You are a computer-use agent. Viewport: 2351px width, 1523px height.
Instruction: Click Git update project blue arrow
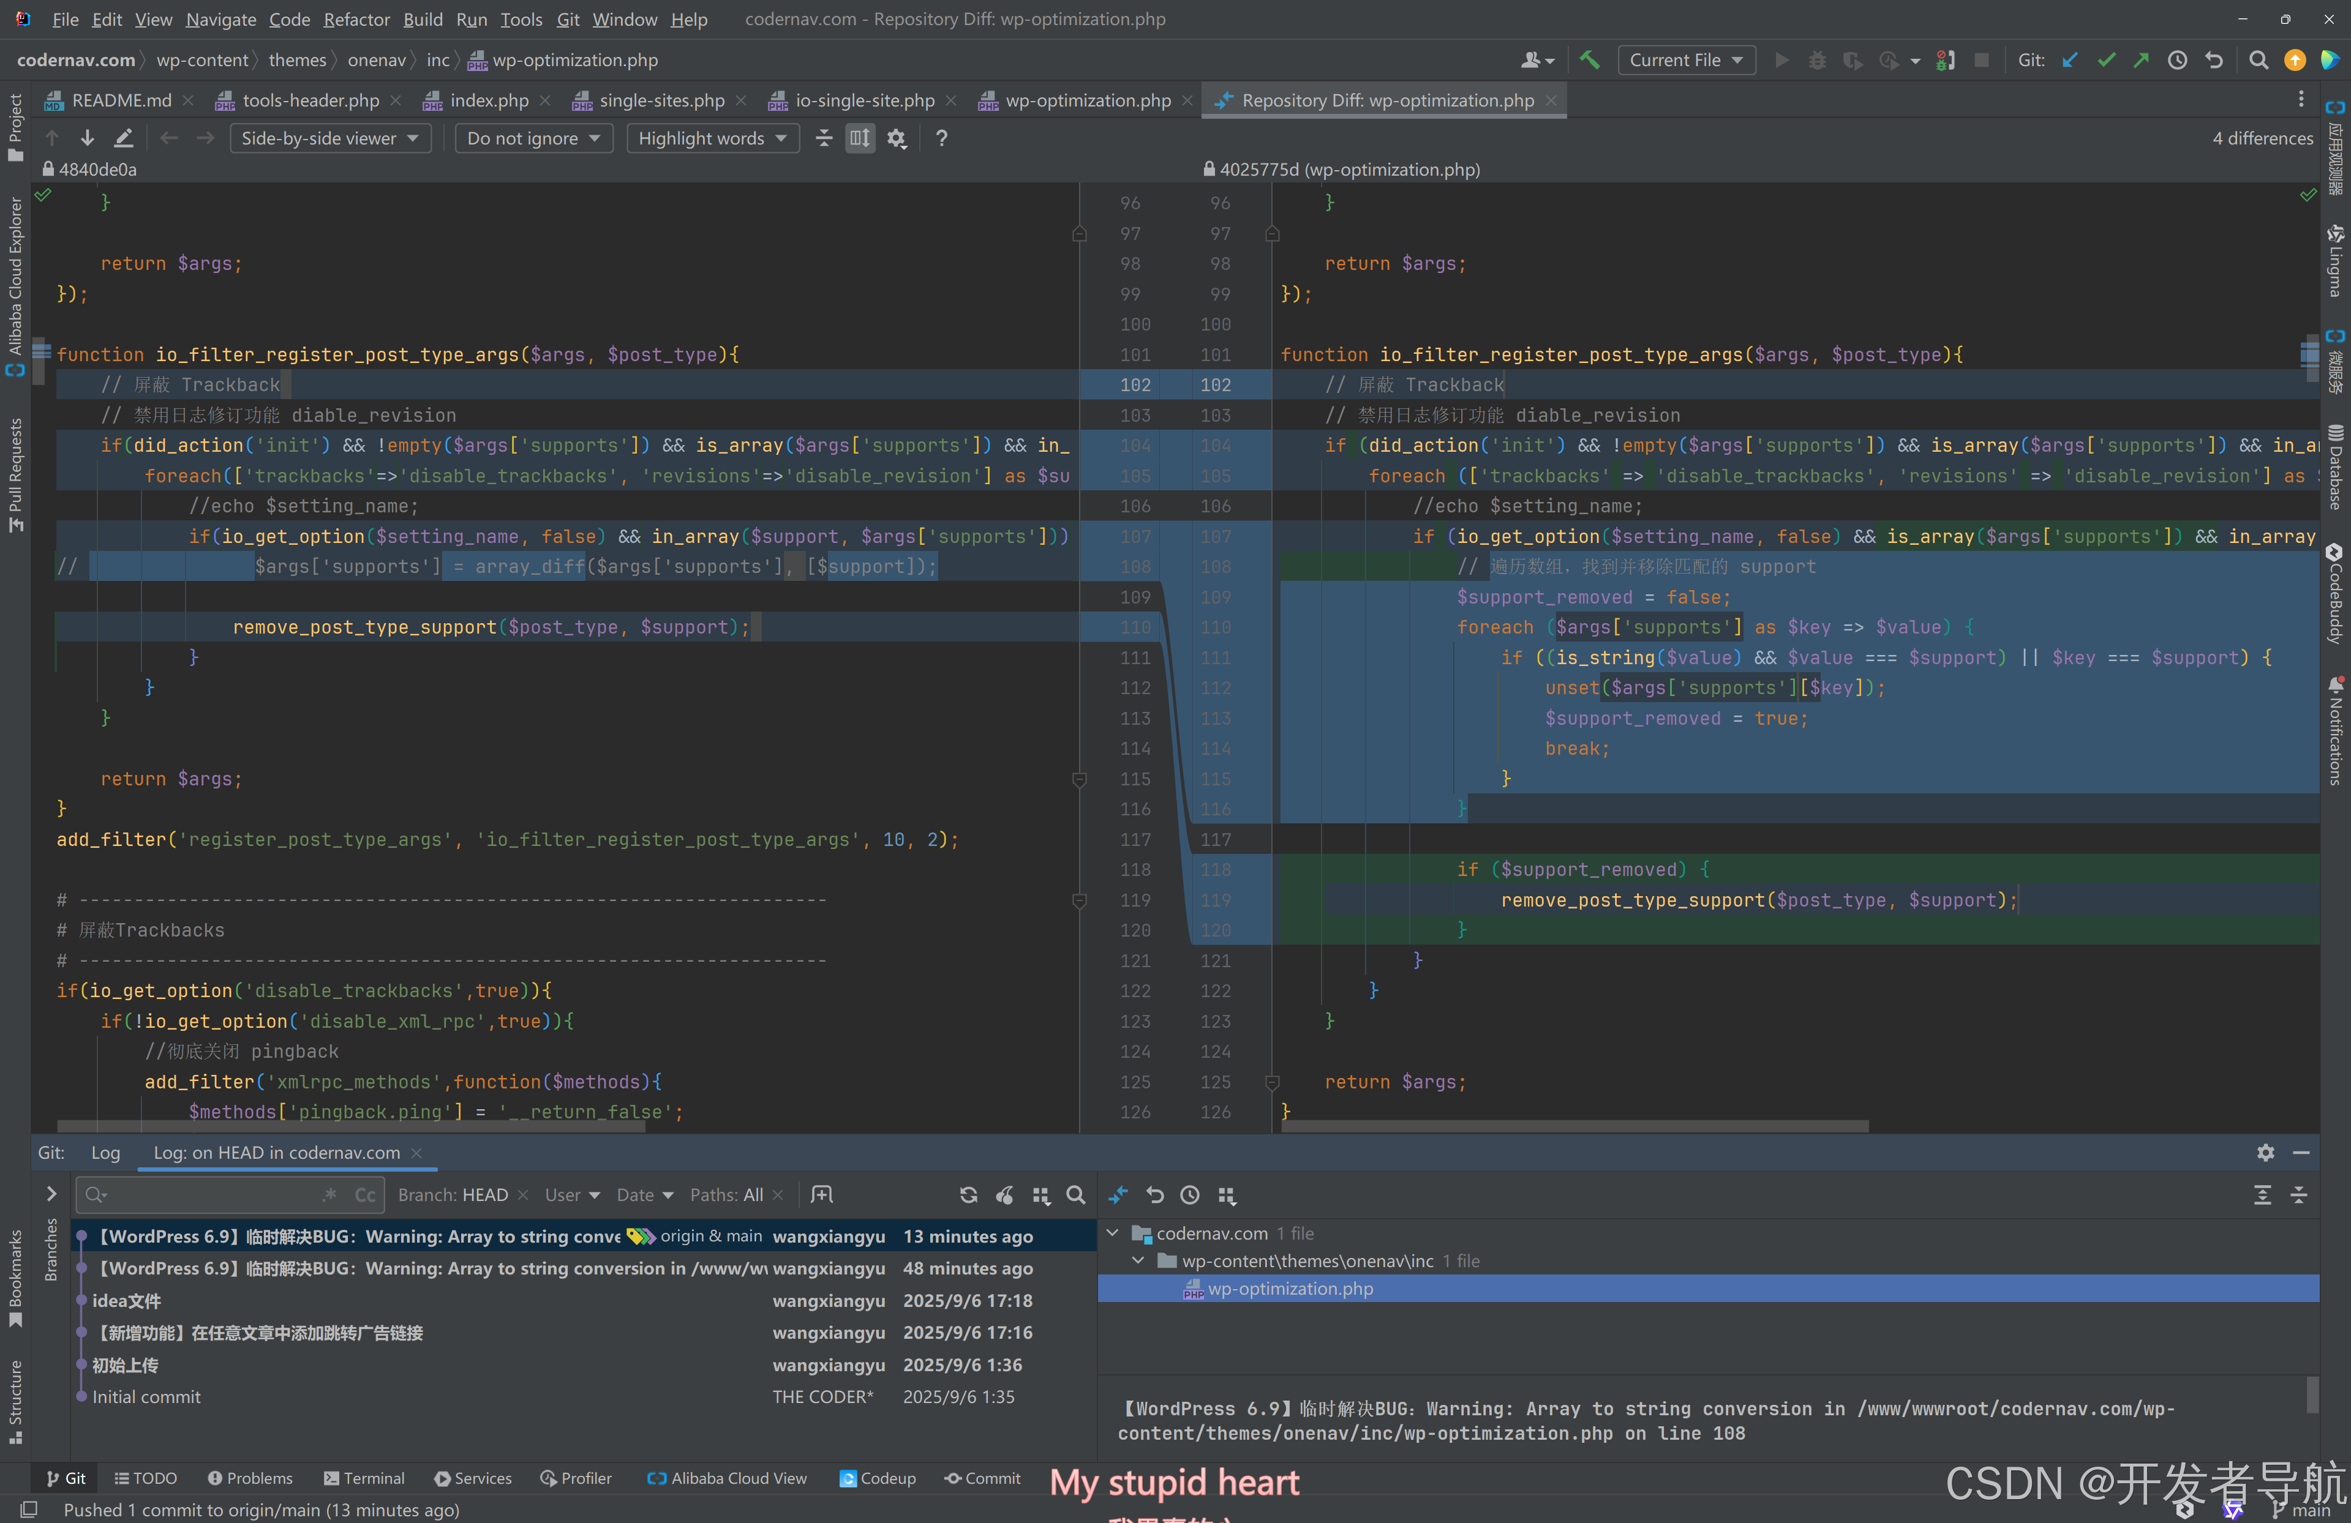click(x=2069, y=60)
